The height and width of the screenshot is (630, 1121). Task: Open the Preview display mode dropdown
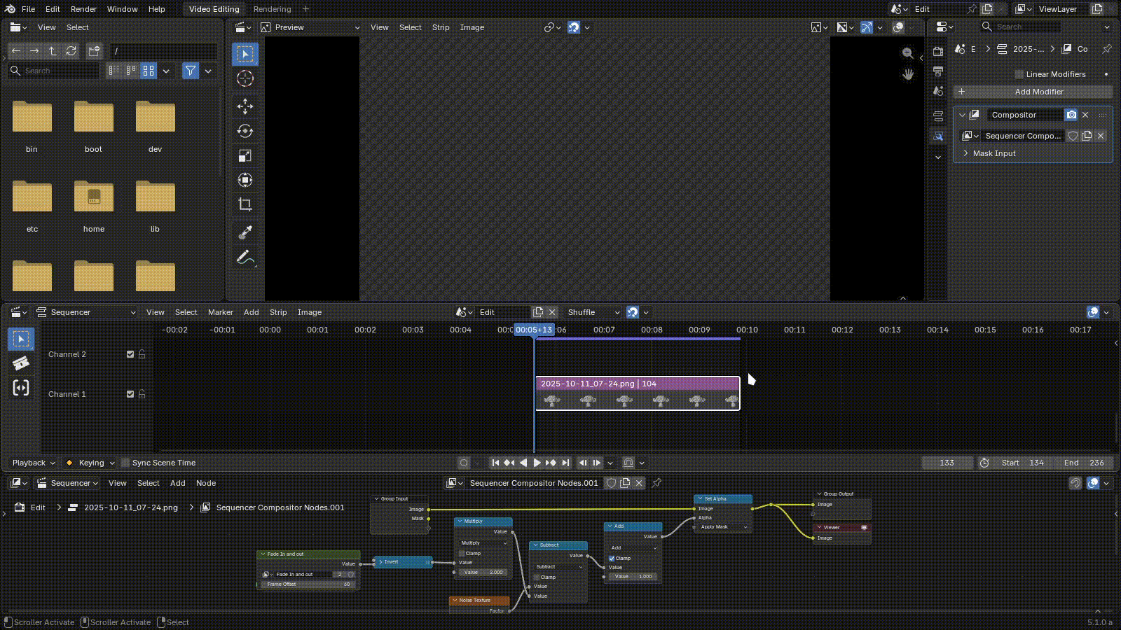click(x=310, y=27)
